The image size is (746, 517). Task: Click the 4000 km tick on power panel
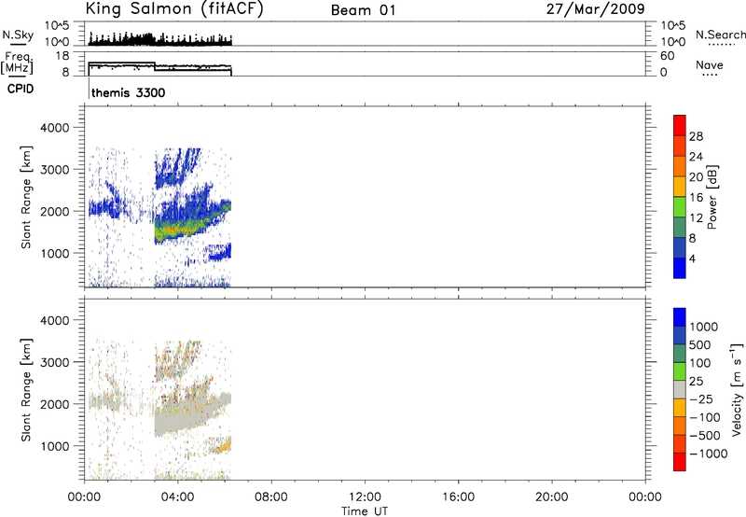coord(54,128)
